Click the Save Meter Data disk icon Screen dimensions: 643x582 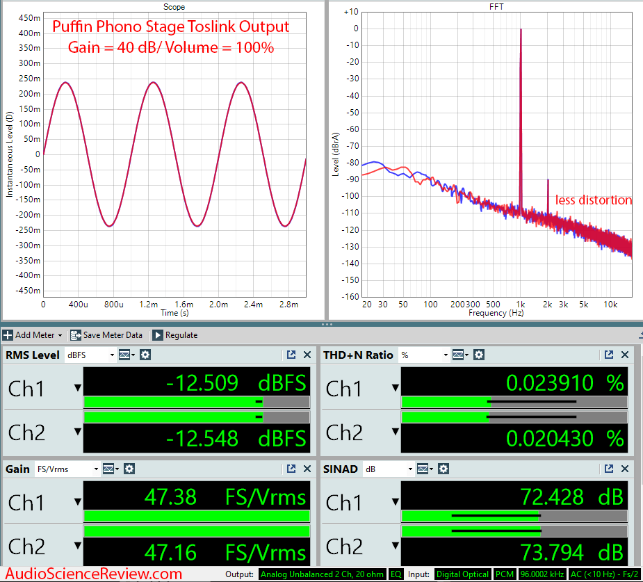[x=76, y=335]
